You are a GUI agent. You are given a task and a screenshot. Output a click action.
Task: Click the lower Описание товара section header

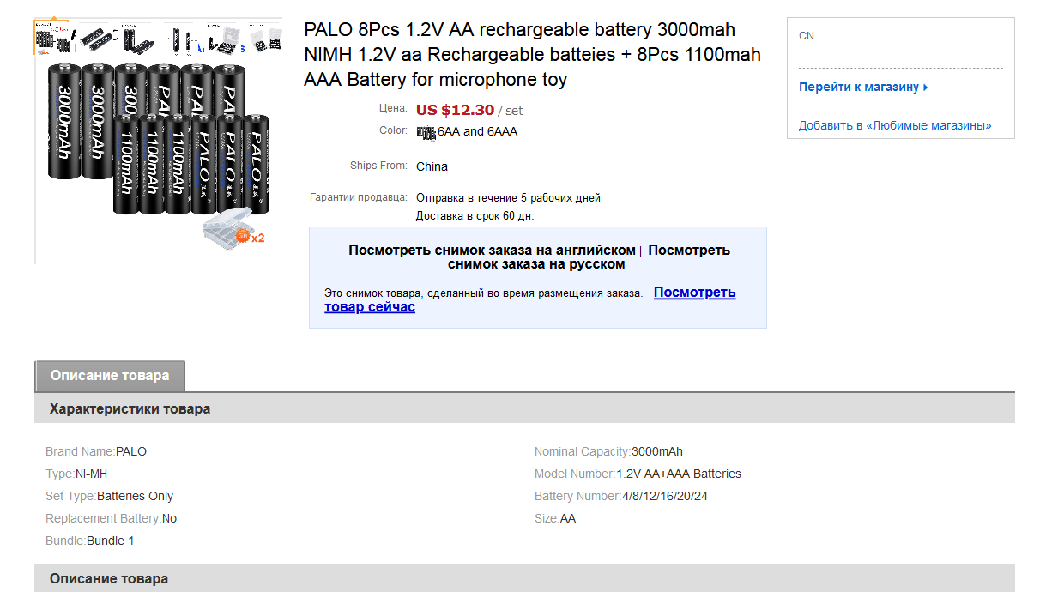109,578
